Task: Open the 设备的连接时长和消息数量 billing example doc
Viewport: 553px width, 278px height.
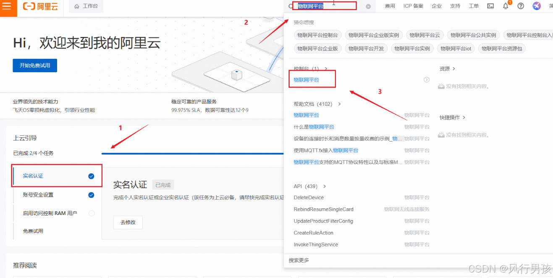Action: (348, 139)
